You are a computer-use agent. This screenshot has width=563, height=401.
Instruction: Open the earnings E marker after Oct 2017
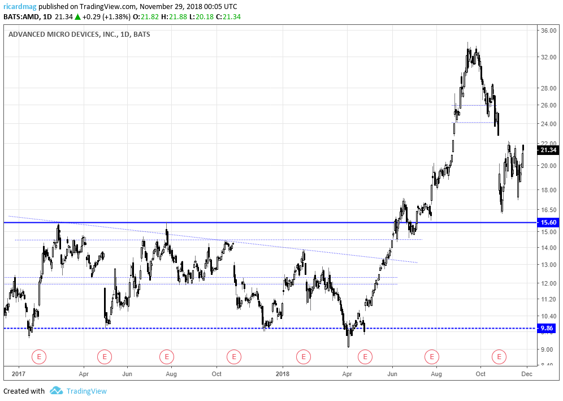click(x=234, y=357)
